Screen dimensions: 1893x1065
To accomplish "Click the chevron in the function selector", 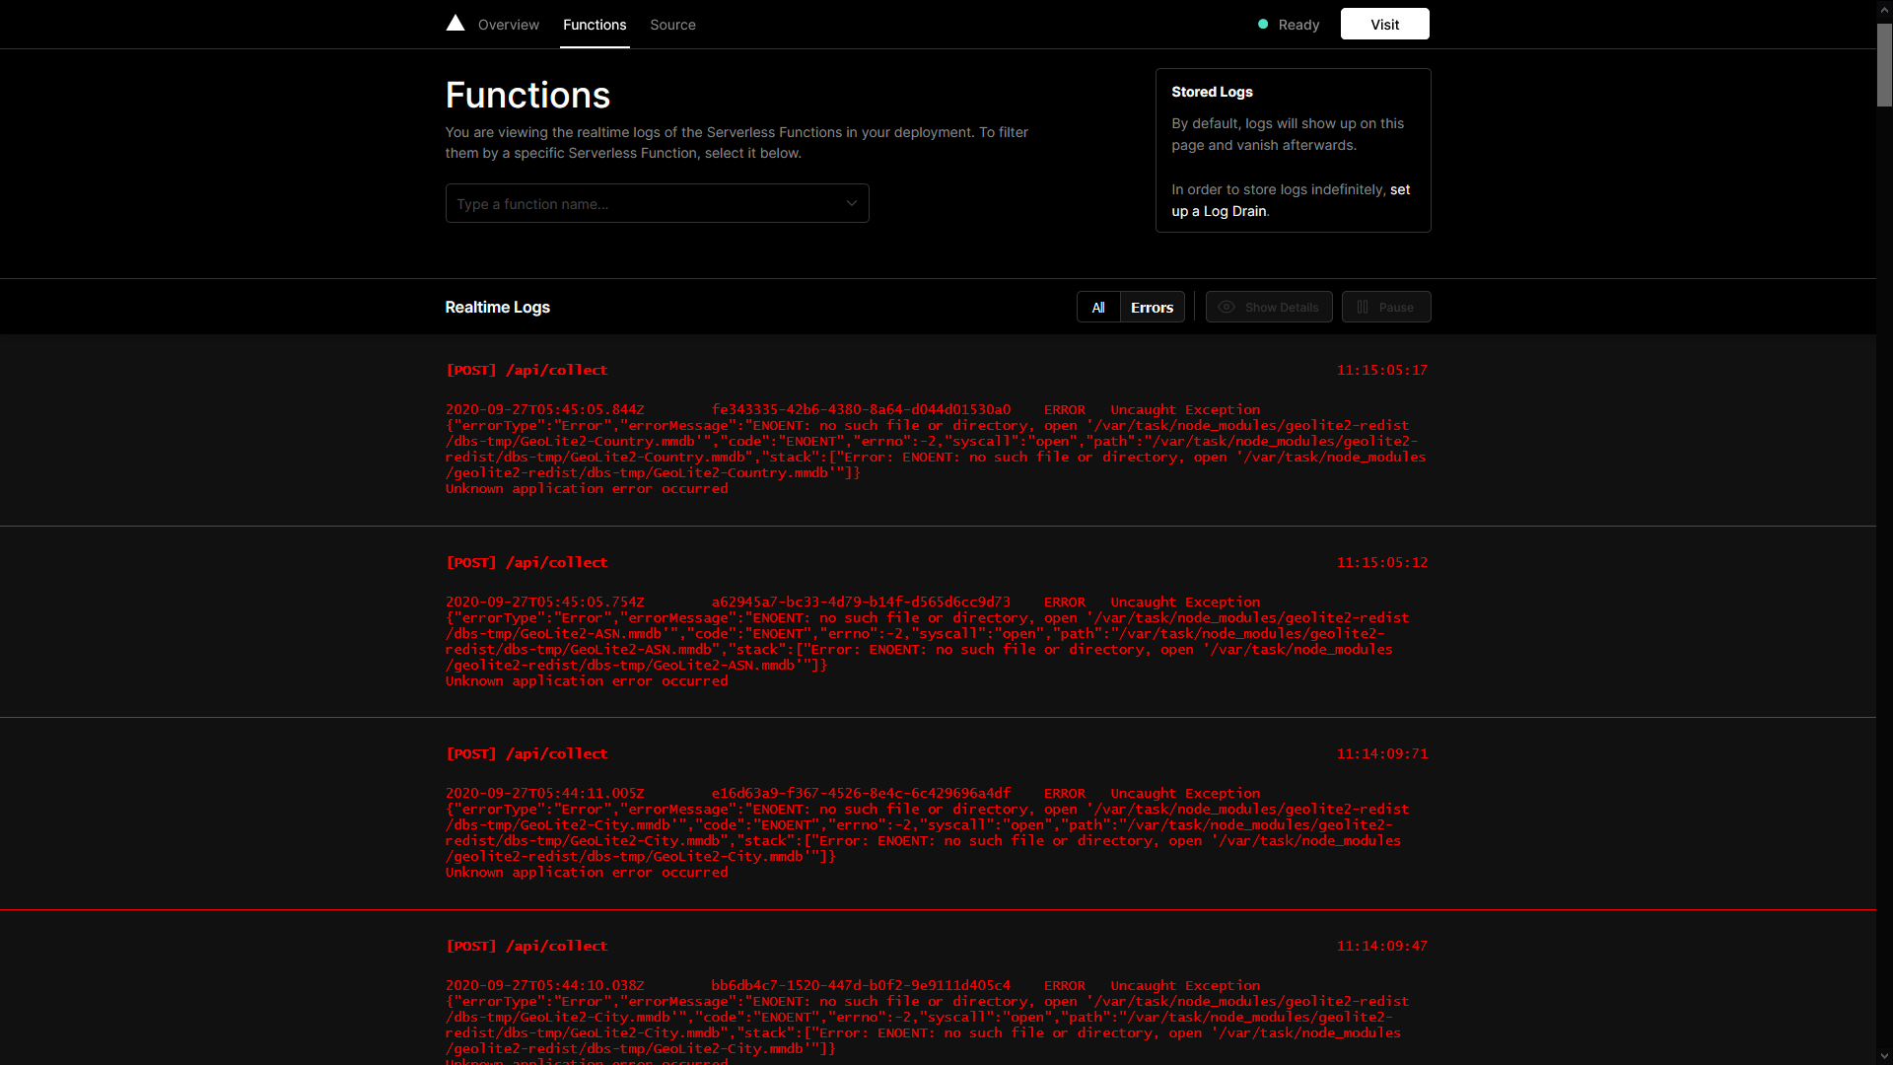I will (851, 203).
